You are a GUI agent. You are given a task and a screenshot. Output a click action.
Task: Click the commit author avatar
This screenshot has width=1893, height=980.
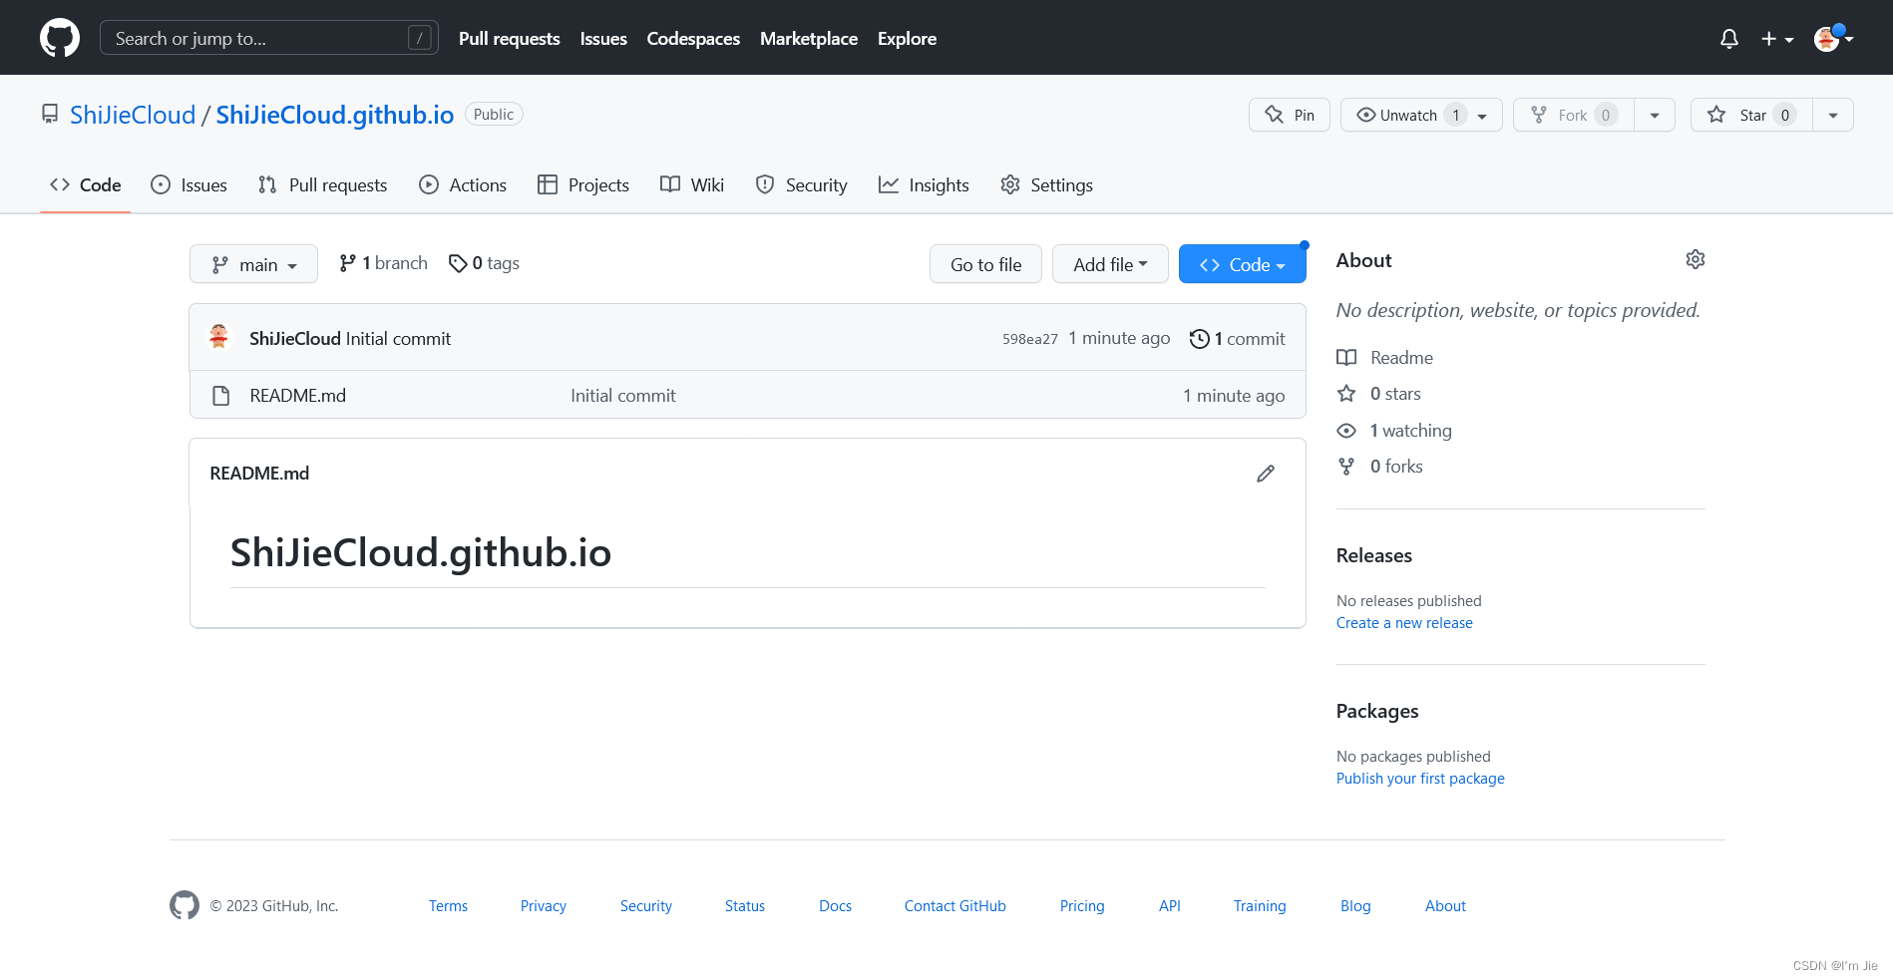click(219, 337)
